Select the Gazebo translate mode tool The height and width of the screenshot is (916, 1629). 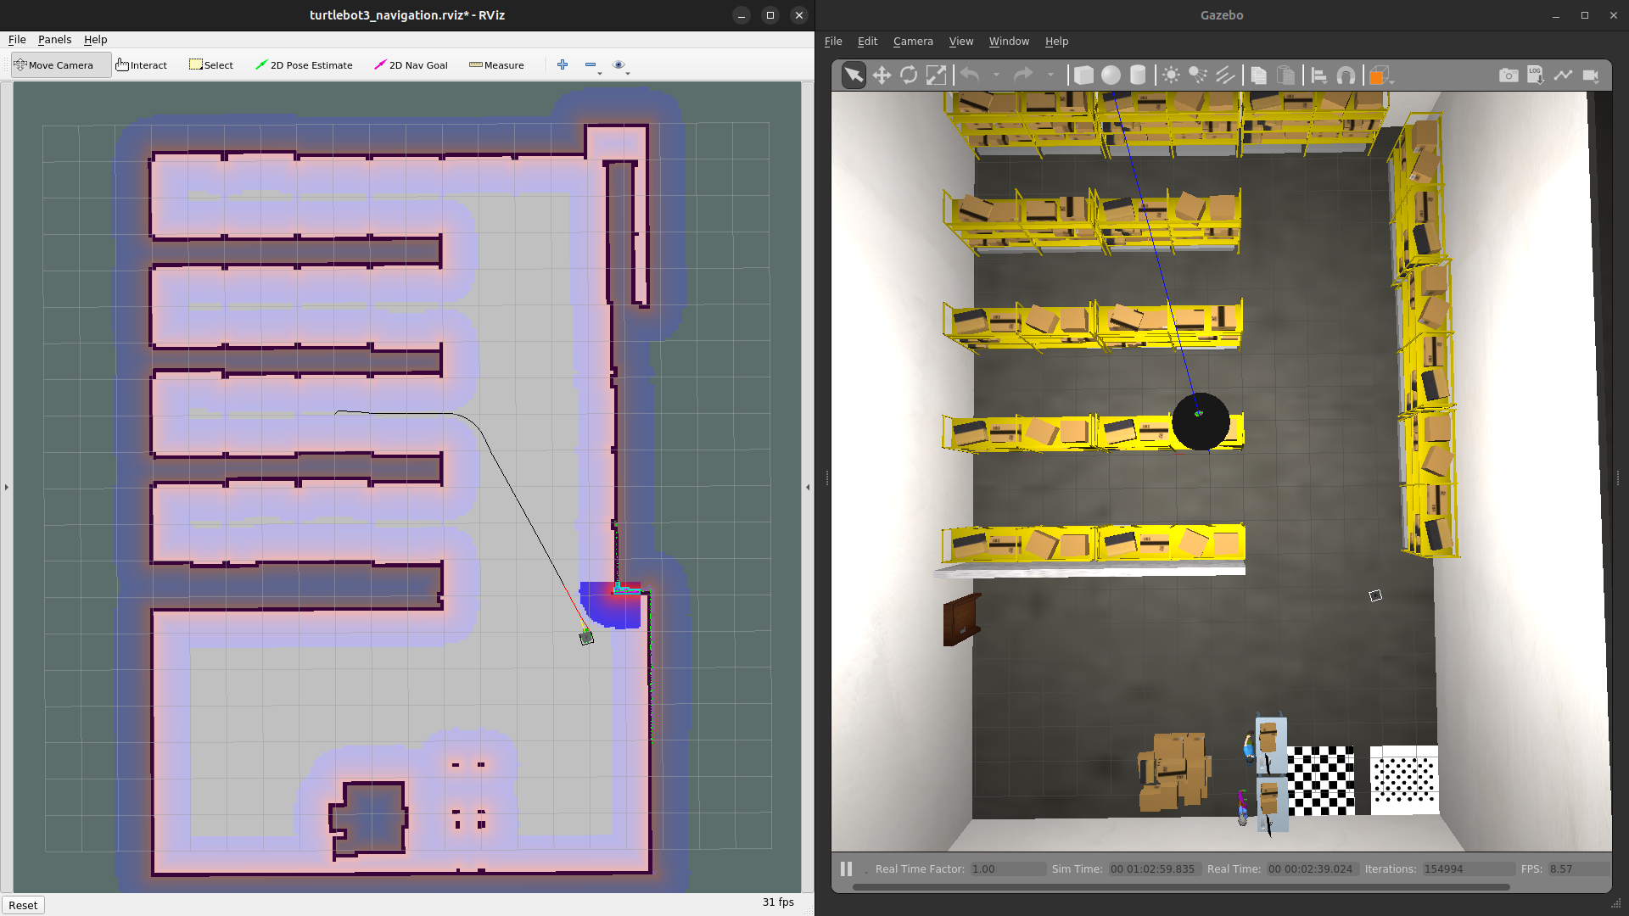point(882,75)
